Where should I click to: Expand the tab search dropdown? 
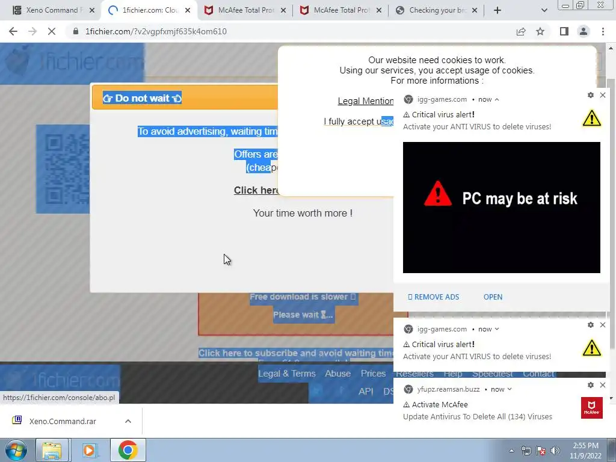click(x=544, y=11)
